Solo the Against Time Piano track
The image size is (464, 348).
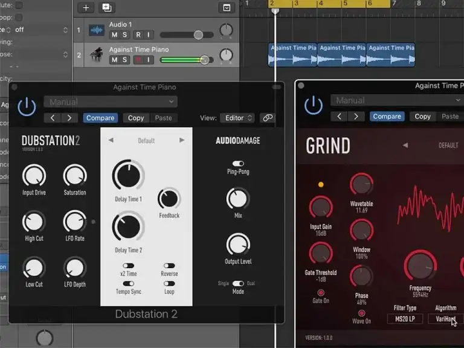[x=125, y=60]
